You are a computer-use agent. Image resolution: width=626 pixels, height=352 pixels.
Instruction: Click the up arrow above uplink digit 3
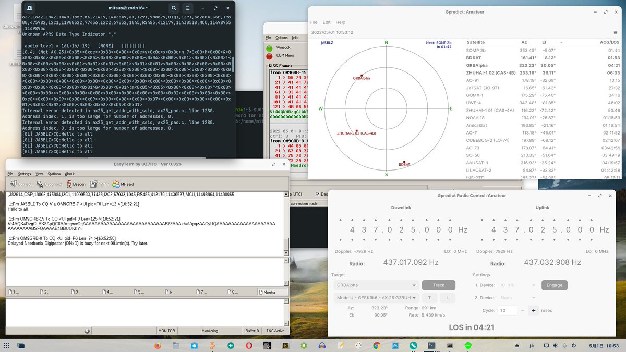504,220
